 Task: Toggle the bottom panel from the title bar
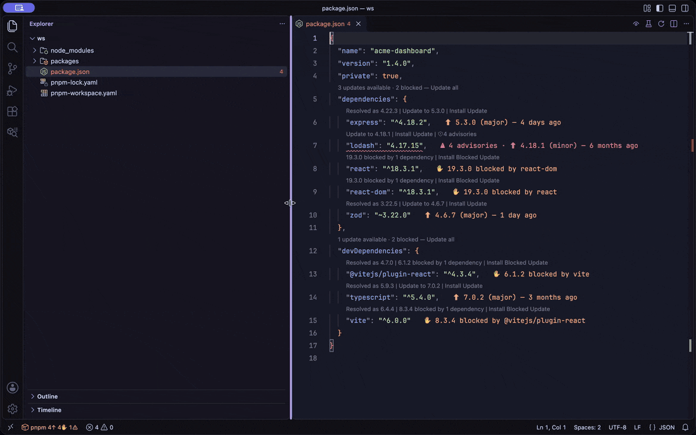673,8
